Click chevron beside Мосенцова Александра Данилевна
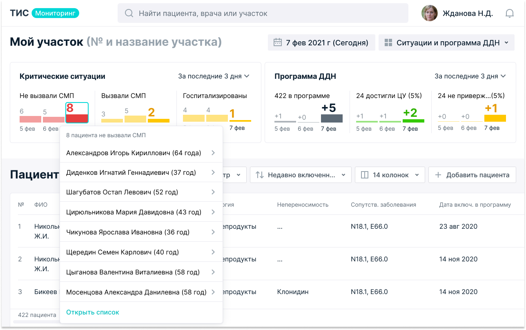 click(x=213, y=292)
